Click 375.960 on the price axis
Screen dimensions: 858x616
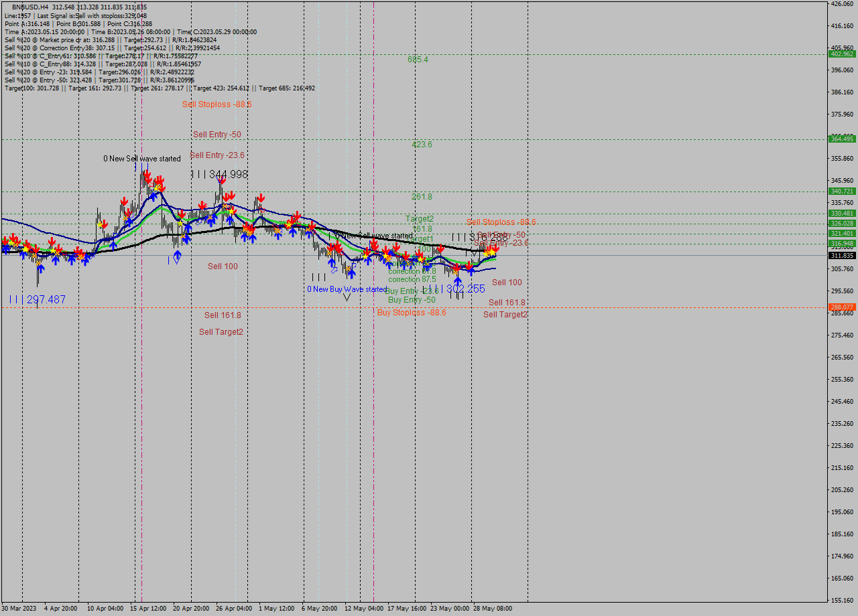(x=842, y=114)
